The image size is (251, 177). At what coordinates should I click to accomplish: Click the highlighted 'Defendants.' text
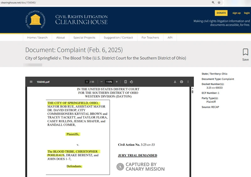point(74,166)
